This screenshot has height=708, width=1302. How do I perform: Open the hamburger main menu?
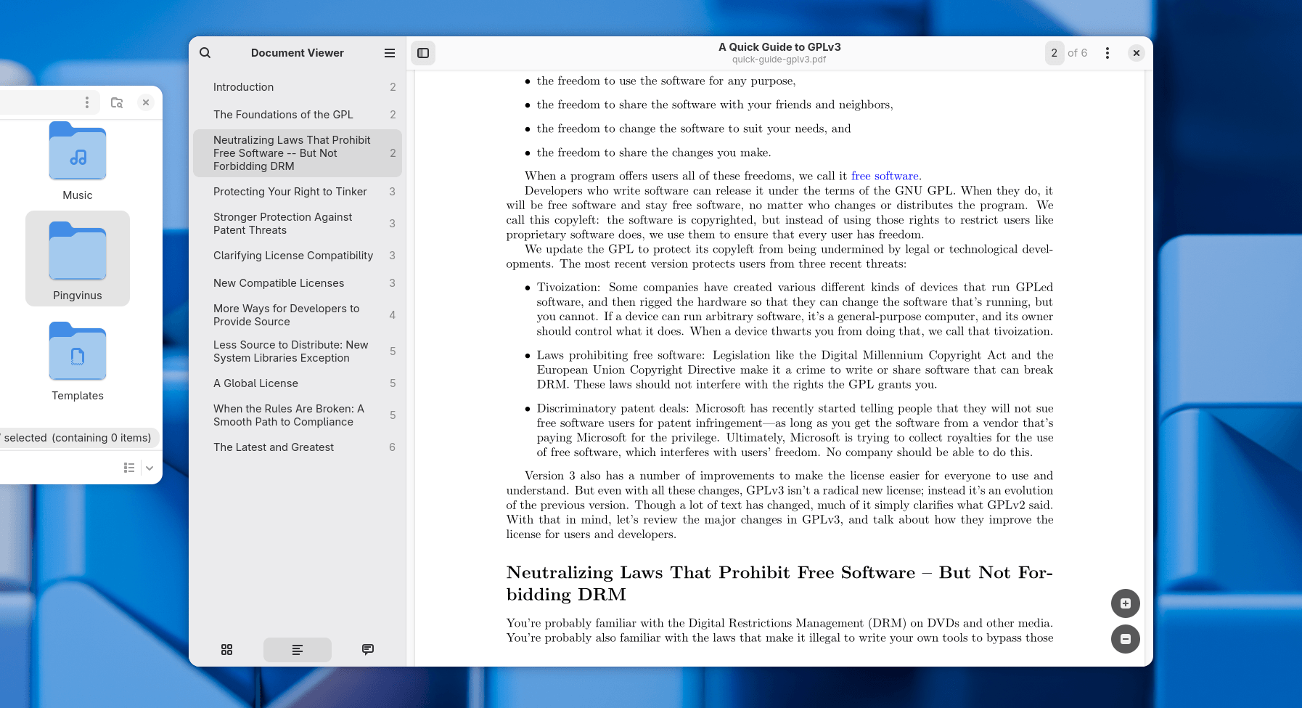(390, 53)
